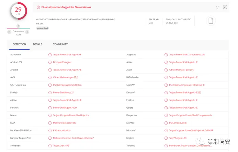Image resolution: width=238 pixels, height=152 pixels.
Task: Click McAfee's PS/Lemonduck.b detection result
Action: [x=178, y=123]
